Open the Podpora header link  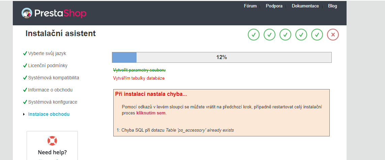274,6
